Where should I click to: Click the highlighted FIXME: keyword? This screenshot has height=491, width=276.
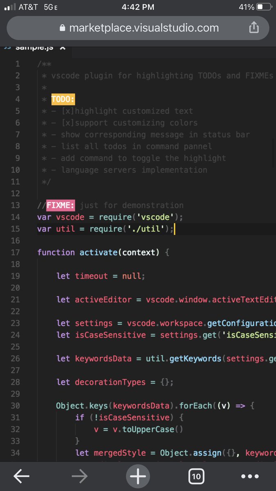[x=61, y=205]
